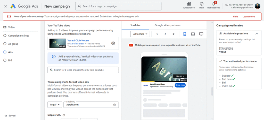Image resolution: width=264 pixels, height=120 pixels.
Task: Click the search magnifier in top bar
Action: 79,6
